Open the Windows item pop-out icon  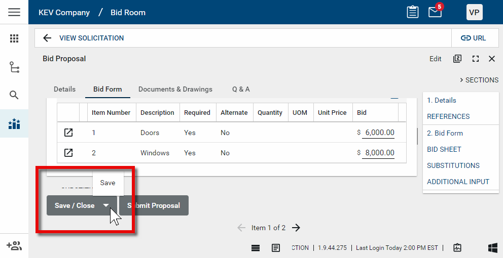point(68,153)
